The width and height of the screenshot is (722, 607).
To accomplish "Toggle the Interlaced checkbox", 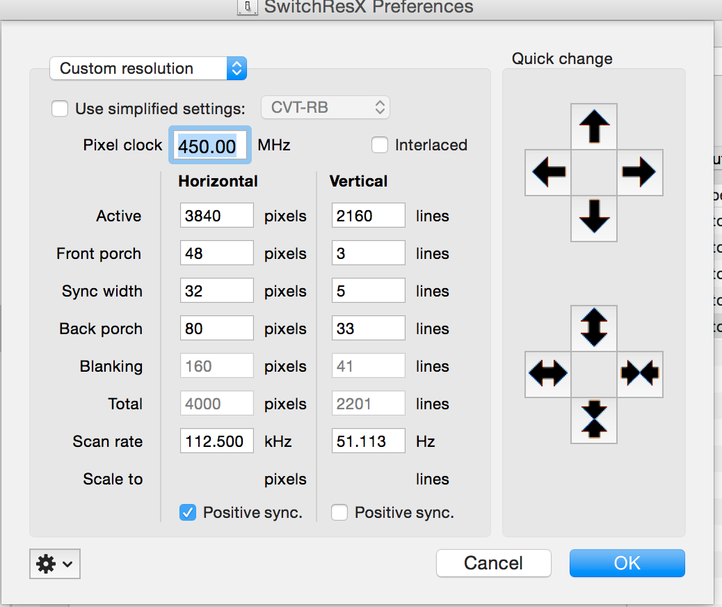I will [380, 145].
